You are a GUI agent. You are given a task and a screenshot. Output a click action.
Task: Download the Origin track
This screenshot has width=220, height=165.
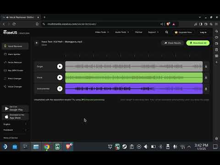click(x=206, y=66)
